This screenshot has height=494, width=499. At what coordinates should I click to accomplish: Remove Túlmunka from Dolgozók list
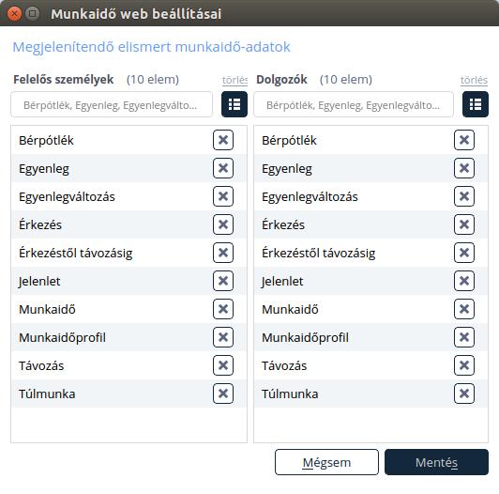(464, 394)
